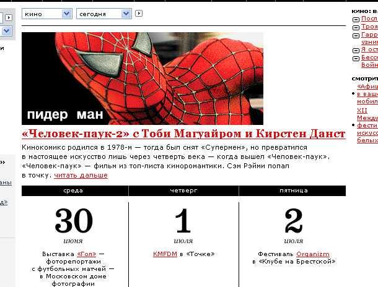Viewport: 378px width, 287px height.
Task: Click the minus icon beside 'Гарр' link
Action: 356,36
